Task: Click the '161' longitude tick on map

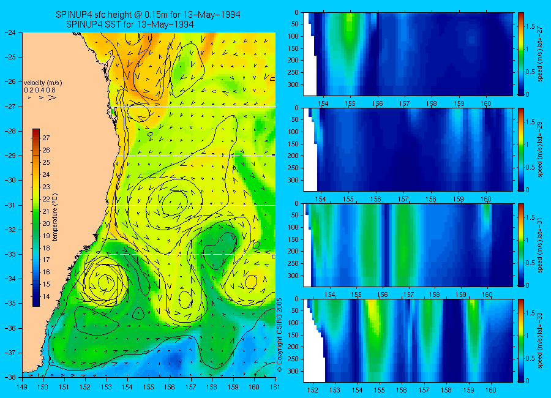Action: pyautogui.click(x=275, y=387)
